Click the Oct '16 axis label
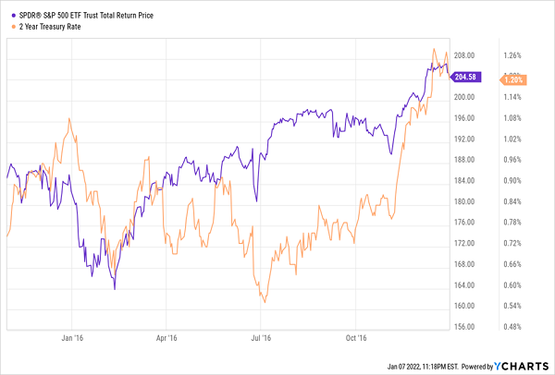 tap(356, 338)
